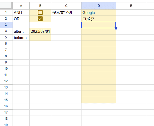Select row 3 header
Image resolution: width=154 pixels, height=126 pixels.
(x=6, y=25)
